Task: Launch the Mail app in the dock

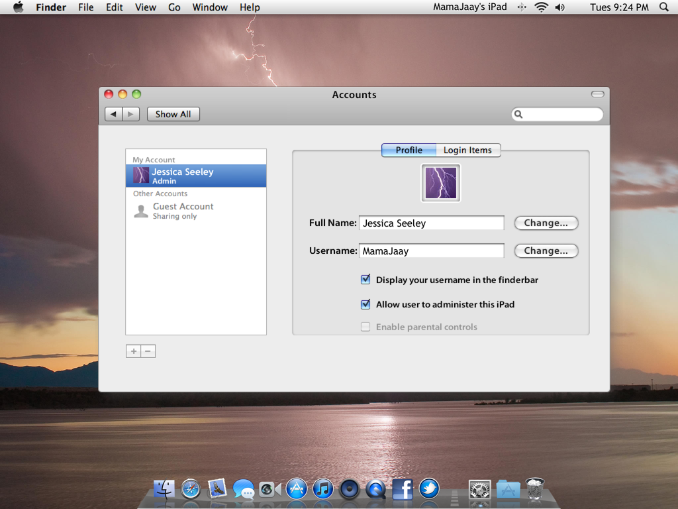Action: tap(217, 489)
